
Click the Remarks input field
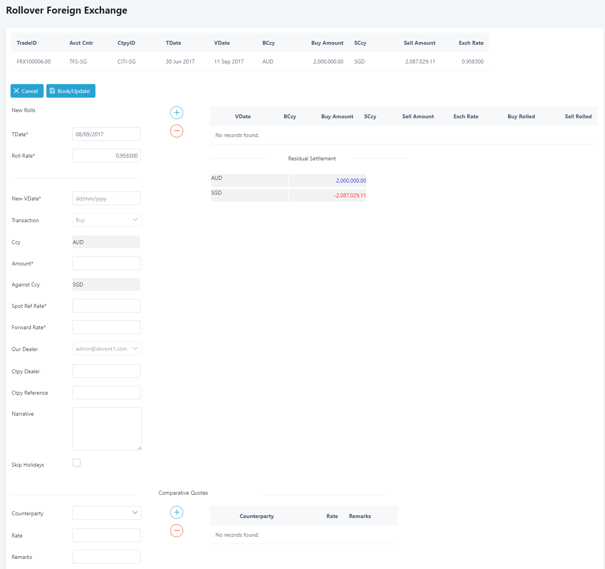click(106, 557)
